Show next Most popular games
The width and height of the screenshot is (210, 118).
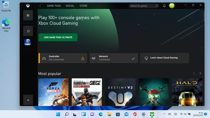(x=200, y=74)
